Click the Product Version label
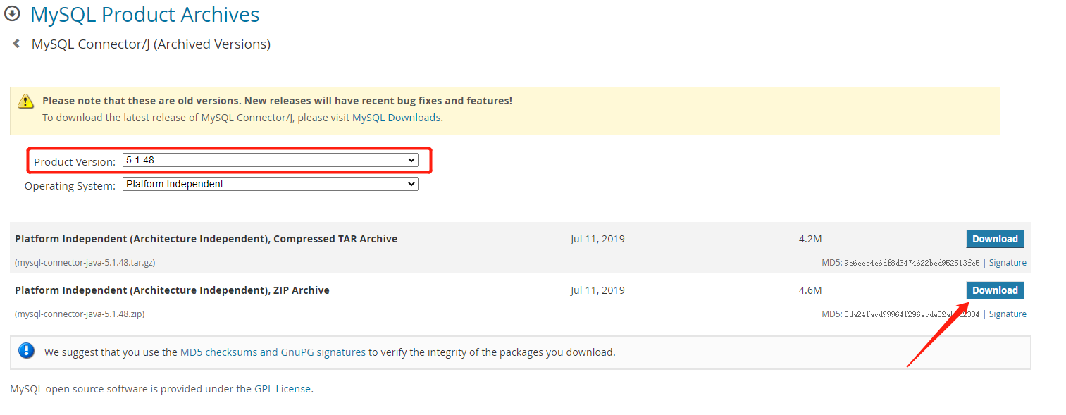Screen dimensions: 1066x415 (x=75, y=162)
